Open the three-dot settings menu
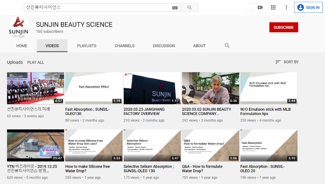 286,7
